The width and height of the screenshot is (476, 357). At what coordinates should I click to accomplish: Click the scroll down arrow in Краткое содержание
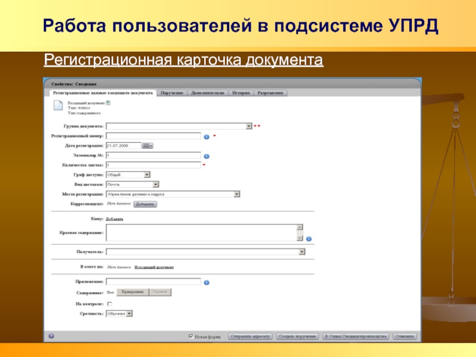pos(300,239)
